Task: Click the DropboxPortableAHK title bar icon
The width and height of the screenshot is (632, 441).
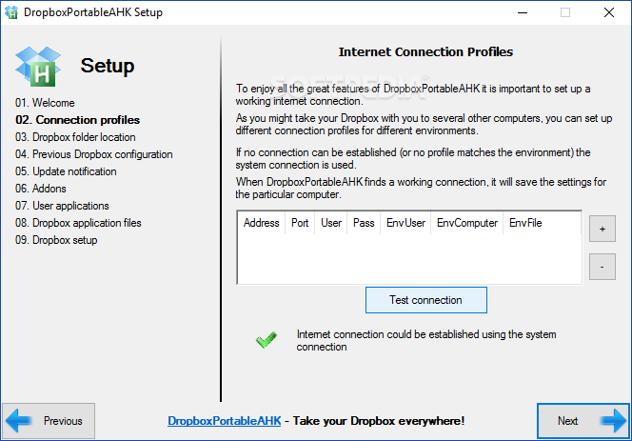Action: [x=11, y=12]
